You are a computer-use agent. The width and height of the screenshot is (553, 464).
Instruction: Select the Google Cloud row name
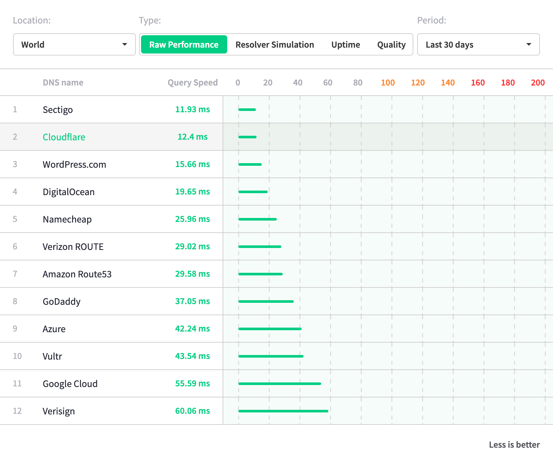click(70, 384)
